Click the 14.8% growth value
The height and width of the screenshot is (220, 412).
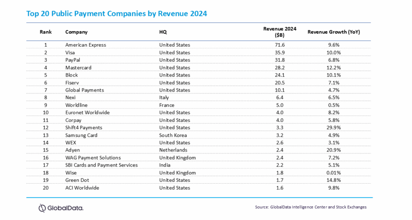coord(334,180)
